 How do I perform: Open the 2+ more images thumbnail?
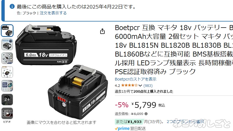pyautogui.click(x=7, y=100)
